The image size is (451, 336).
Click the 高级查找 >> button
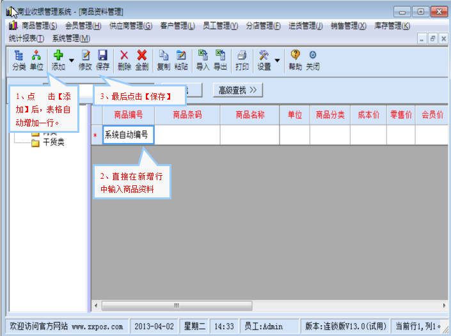tap(237, 90)
